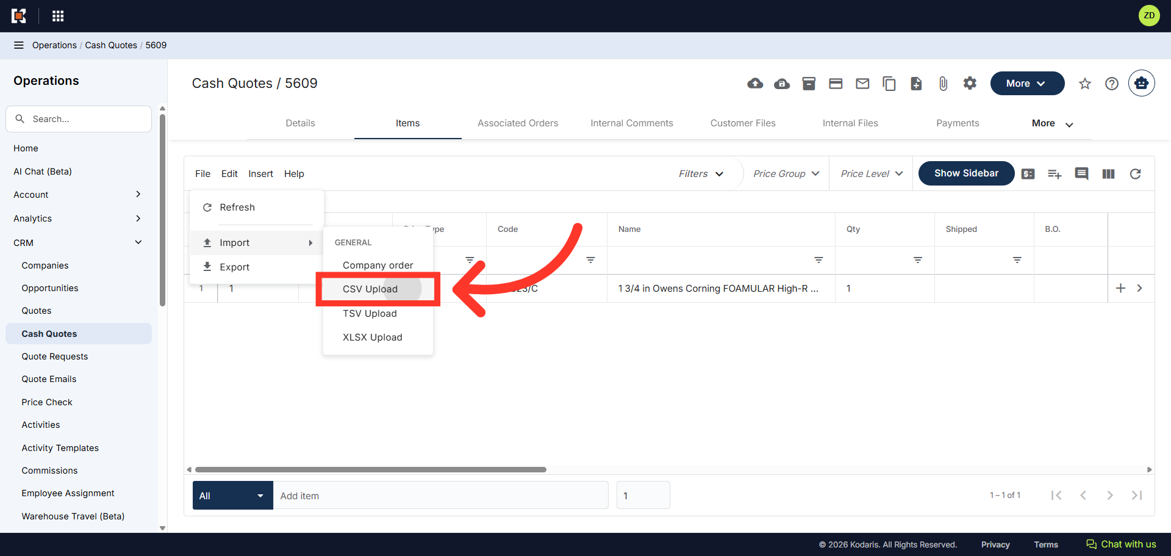Select Refresh in the File menu

pyautogui.click(x=257, y=208)
